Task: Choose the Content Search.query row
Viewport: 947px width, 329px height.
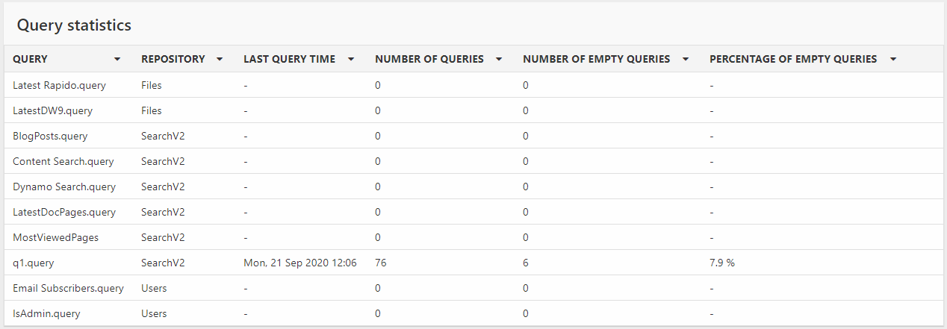Action: point(63,161)
